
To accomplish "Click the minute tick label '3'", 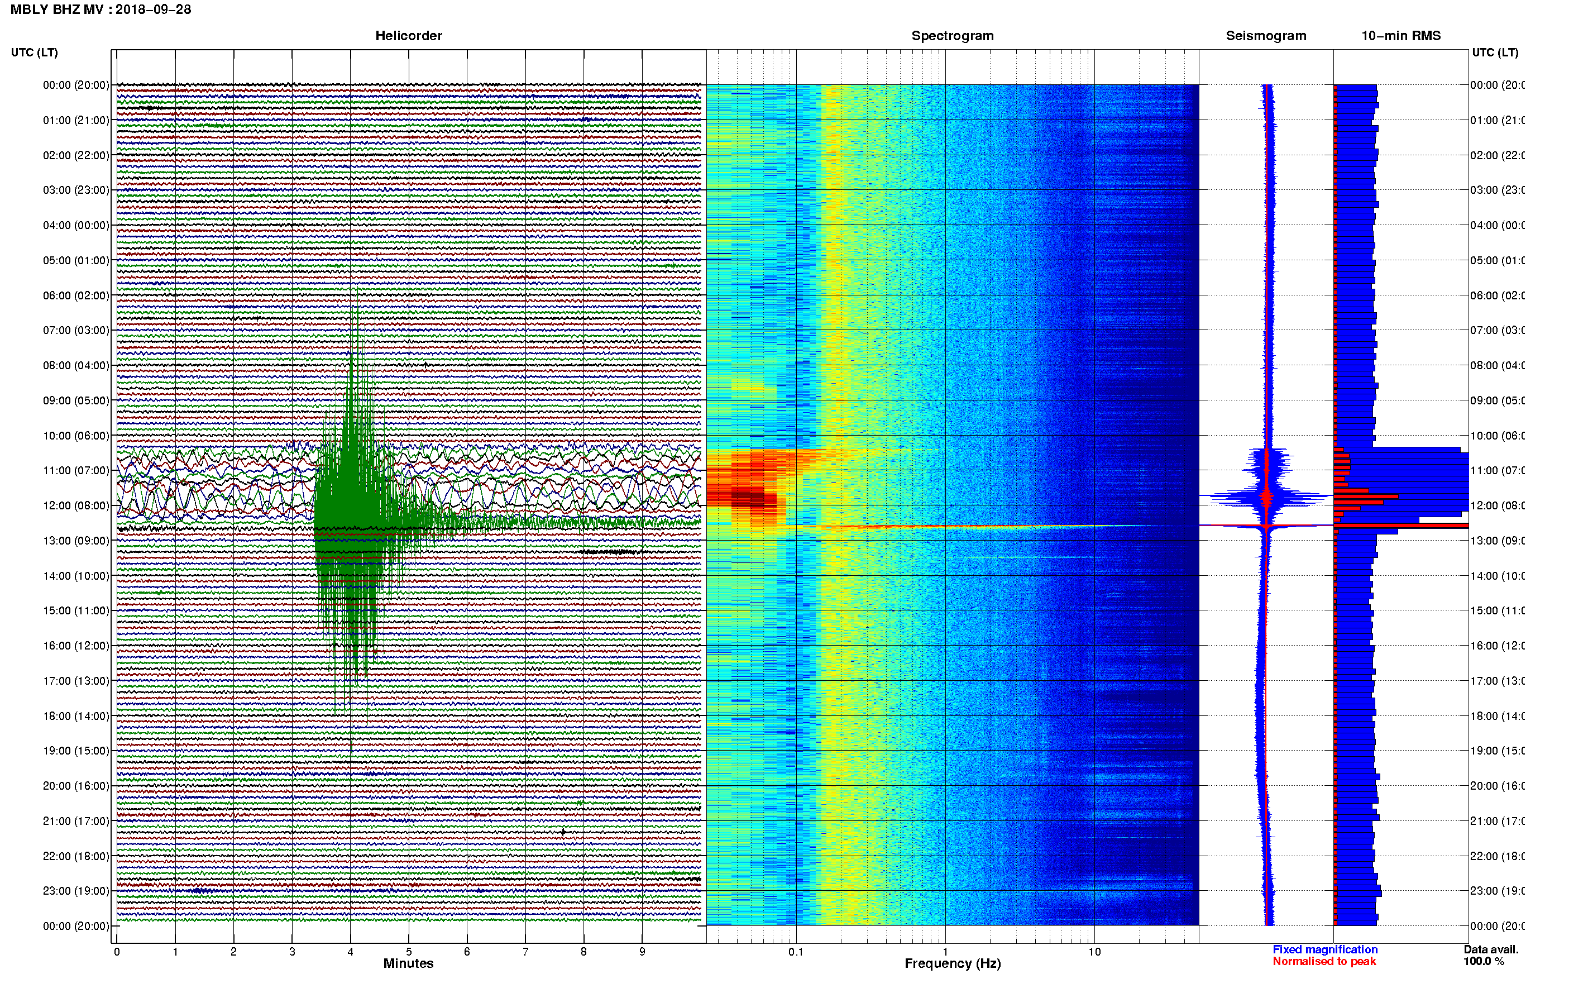I will (292, 952).
